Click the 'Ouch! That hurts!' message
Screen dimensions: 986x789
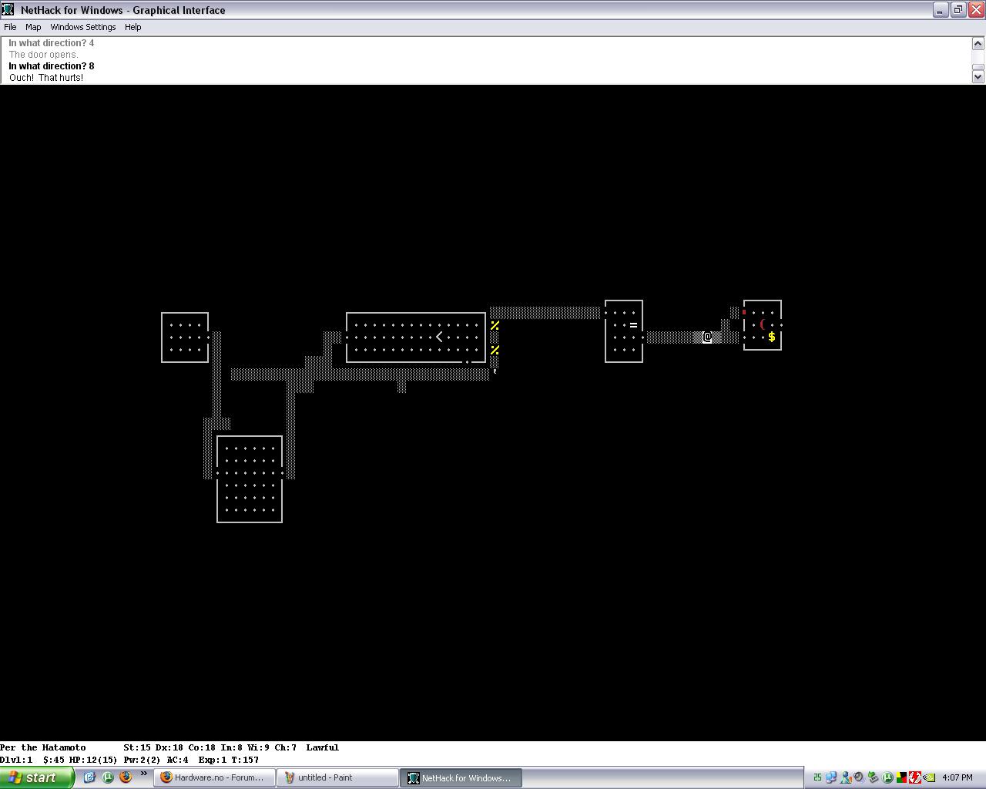(46, 78)
